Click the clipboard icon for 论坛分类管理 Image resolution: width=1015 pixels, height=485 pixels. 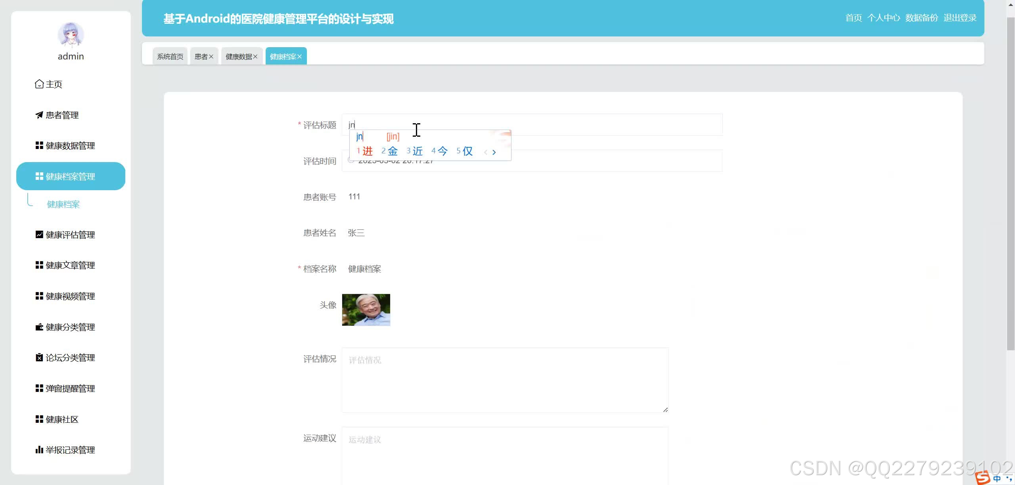click(39, 357)
